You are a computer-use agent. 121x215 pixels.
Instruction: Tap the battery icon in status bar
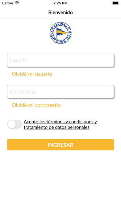pos(116,3)
